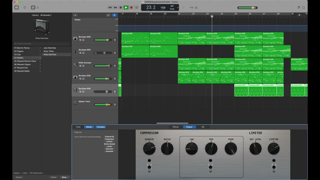Switch to the Master tab

click(x=89, y=127)
